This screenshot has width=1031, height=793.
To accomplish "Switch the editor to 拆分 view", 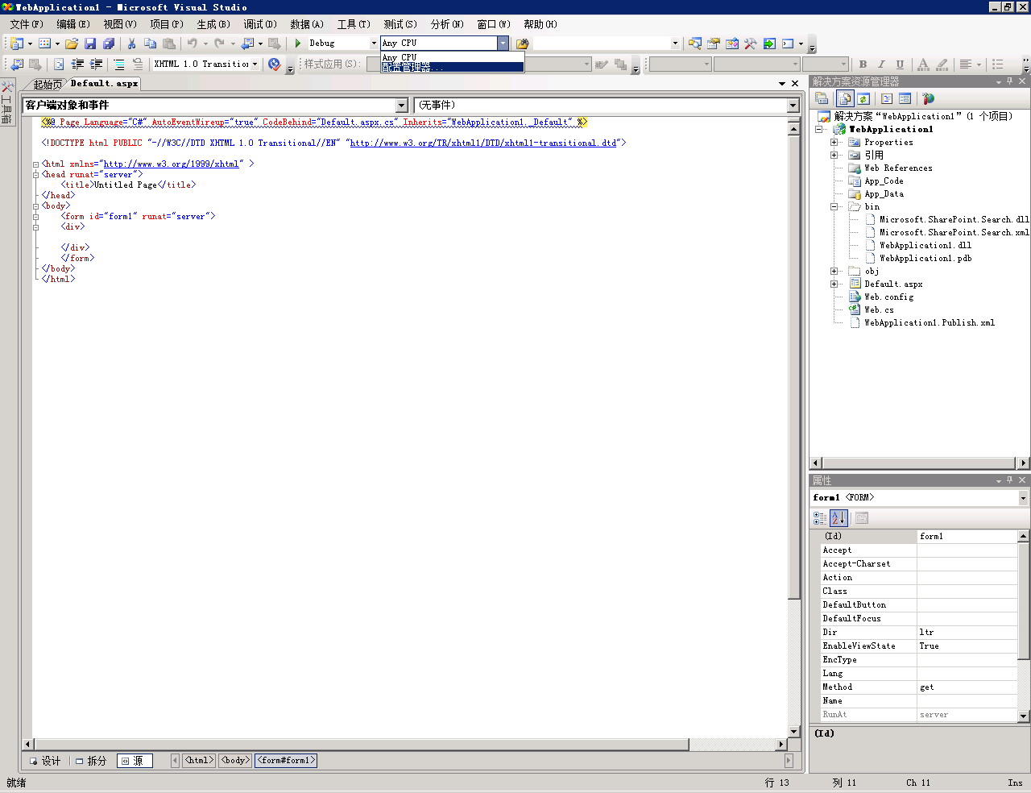I will pos(91,761).
